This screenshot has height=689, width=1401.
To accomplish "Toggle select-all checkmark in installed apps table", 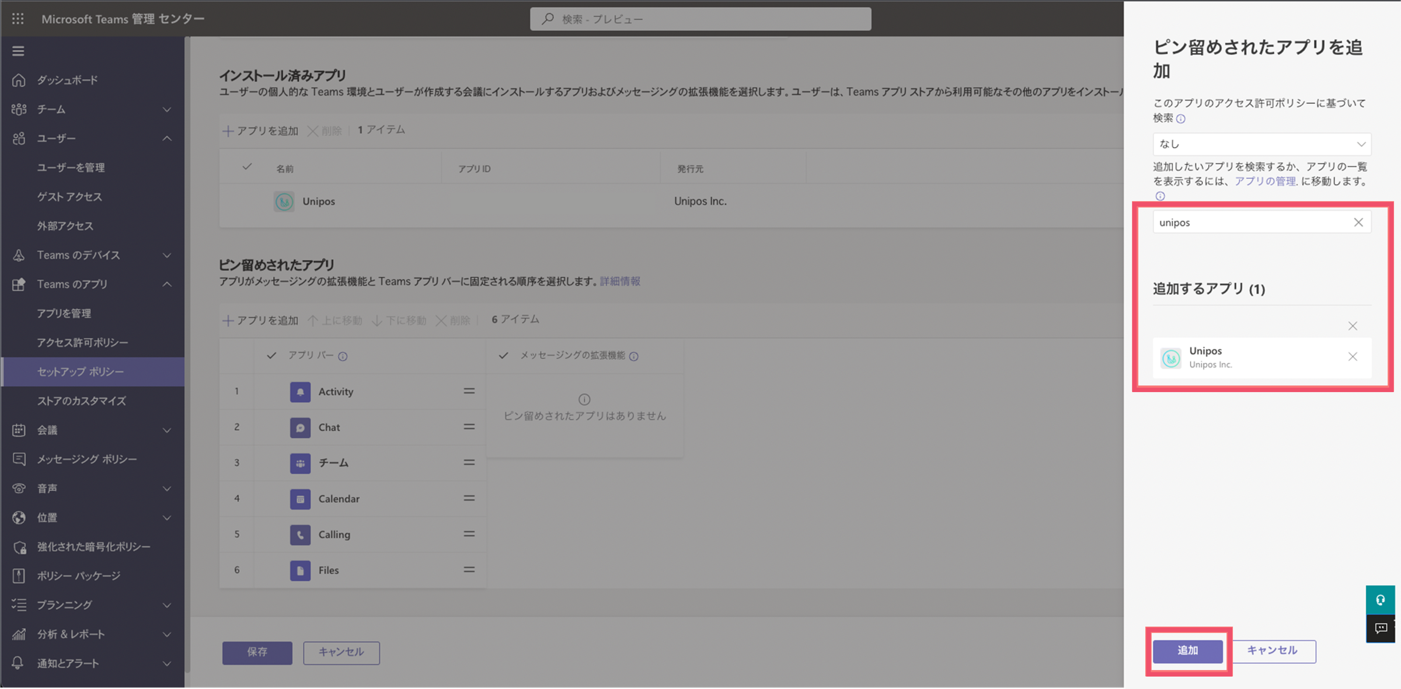I will (247, 167).
